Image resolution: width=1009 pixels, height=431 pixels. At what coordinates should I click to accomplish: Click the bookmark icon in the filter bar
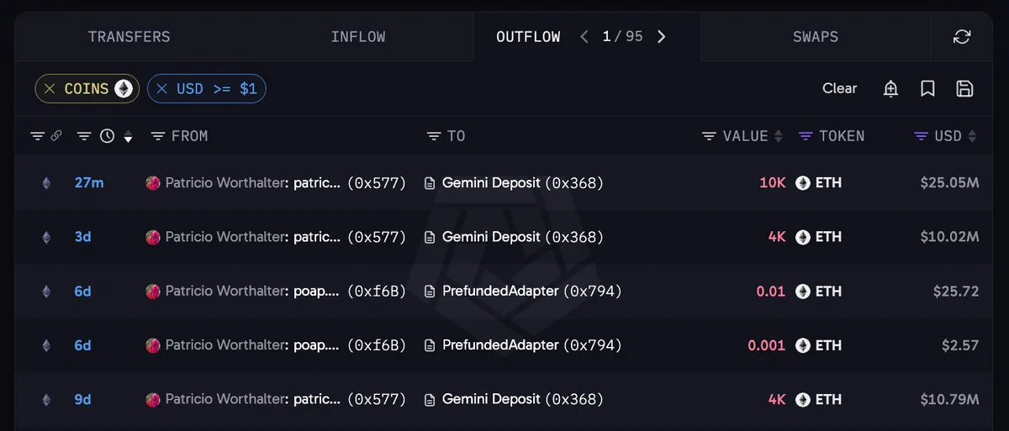(928, 89)
